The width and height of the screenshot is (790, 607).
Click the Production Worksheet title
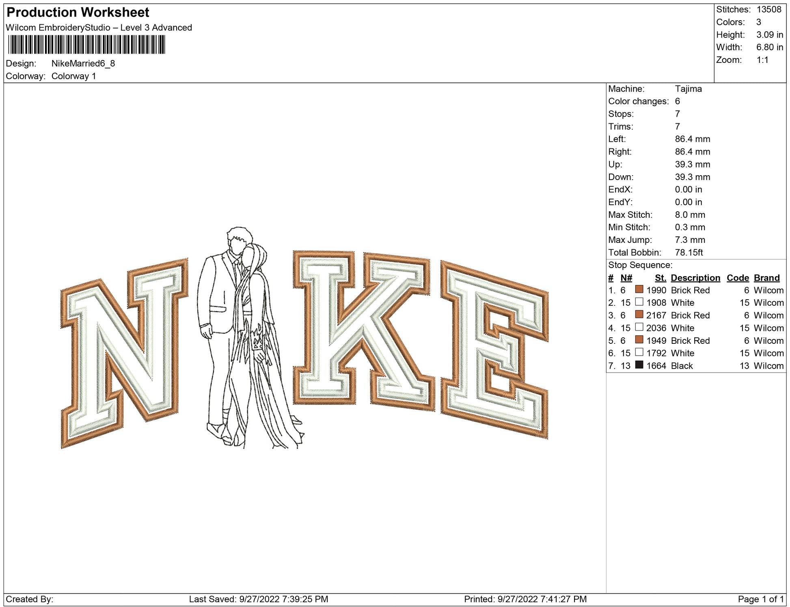(x=78, y=13)
